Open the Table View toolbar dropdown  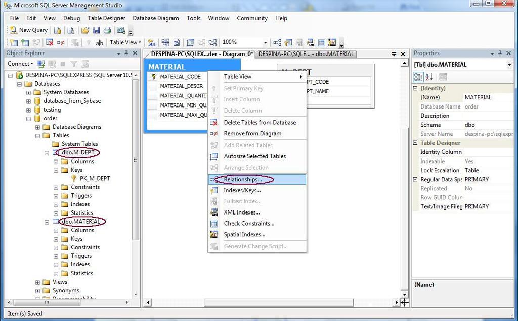[x=125, y=42]
